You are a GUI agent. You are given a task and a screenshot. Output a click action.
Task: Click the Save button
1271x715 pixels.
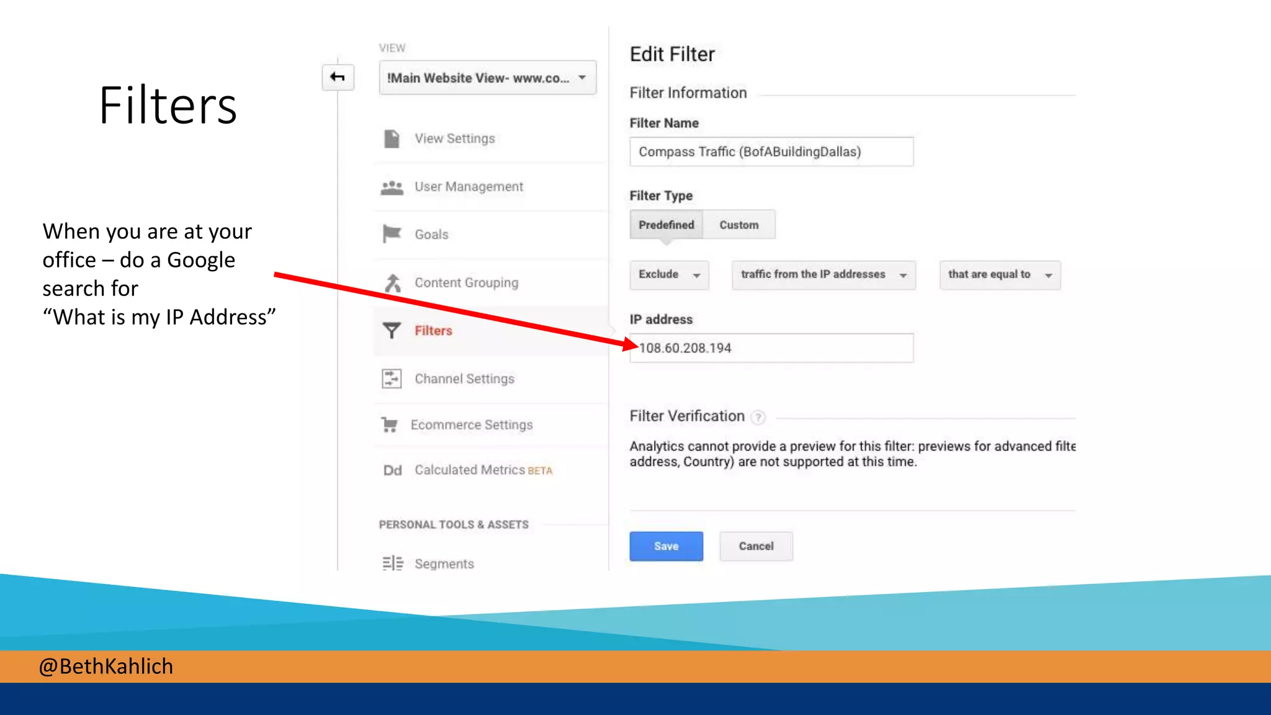(666, 546)
